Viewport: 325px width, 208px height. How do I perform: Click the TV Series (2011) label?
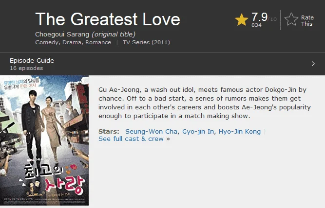146,42
